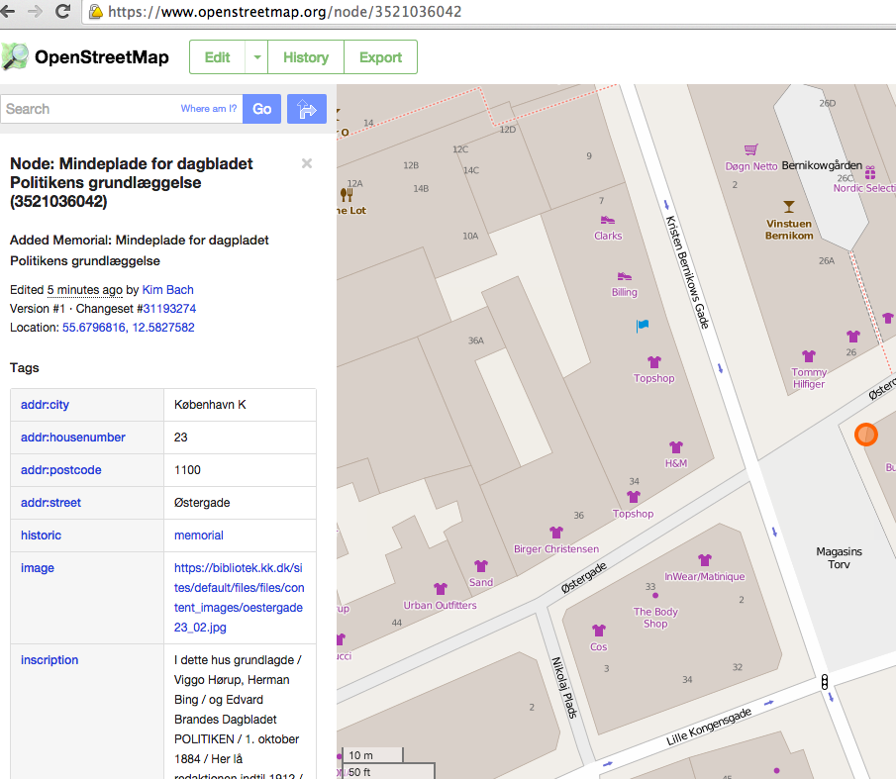Screen dimensions: 896x779
Task: Click the Nordic Select gift icon
Action: [x=869, y=172]
